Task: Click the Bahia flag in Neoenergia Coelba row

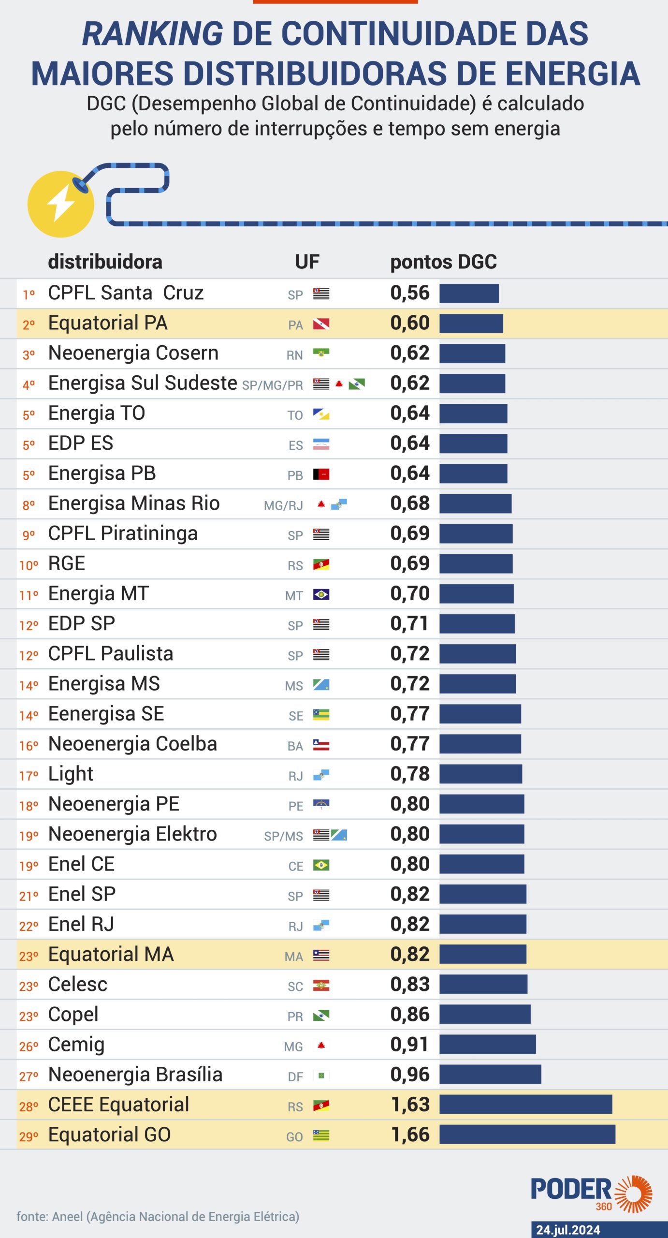Action: pyautogui.click(x=321, y=745)
